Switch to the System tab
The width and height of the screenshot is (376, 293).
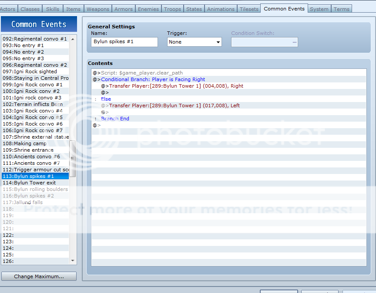point(319,9)
